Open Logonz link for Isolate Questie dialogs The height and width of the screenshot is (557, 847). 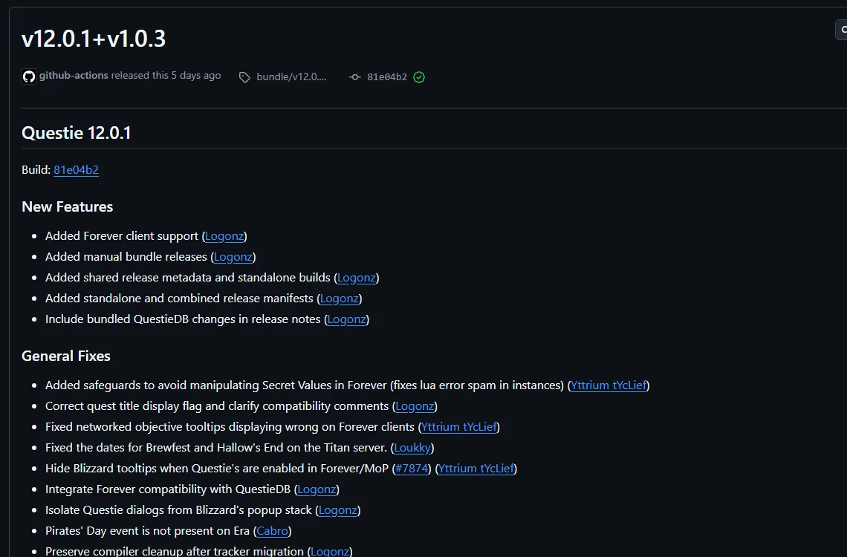pyautogui.click(x=338, y=510)
